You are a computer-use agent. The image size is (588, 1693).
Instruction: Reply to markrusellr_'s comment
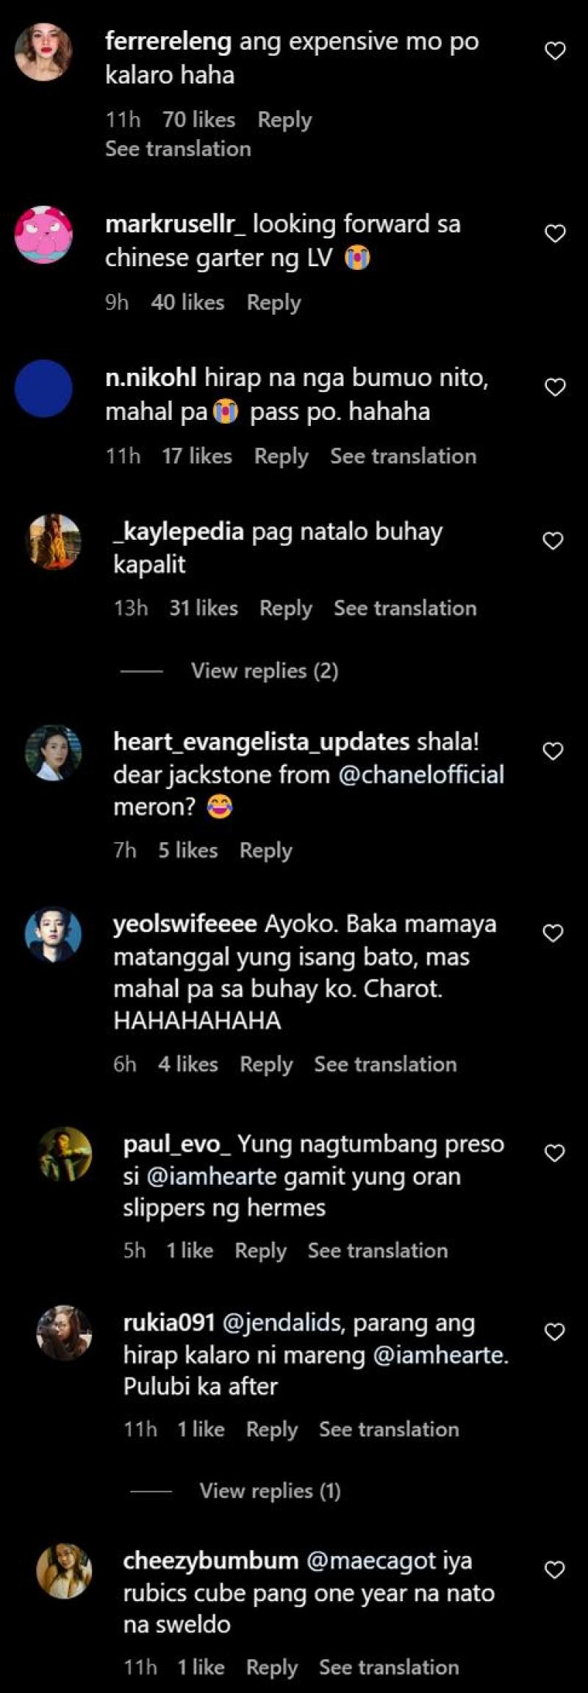coord(273,302)
